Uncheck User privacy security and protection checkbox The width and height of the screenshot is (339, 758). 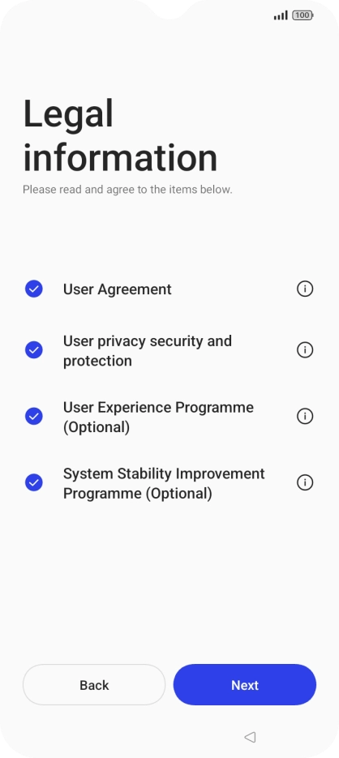click(x=34, y=350)
